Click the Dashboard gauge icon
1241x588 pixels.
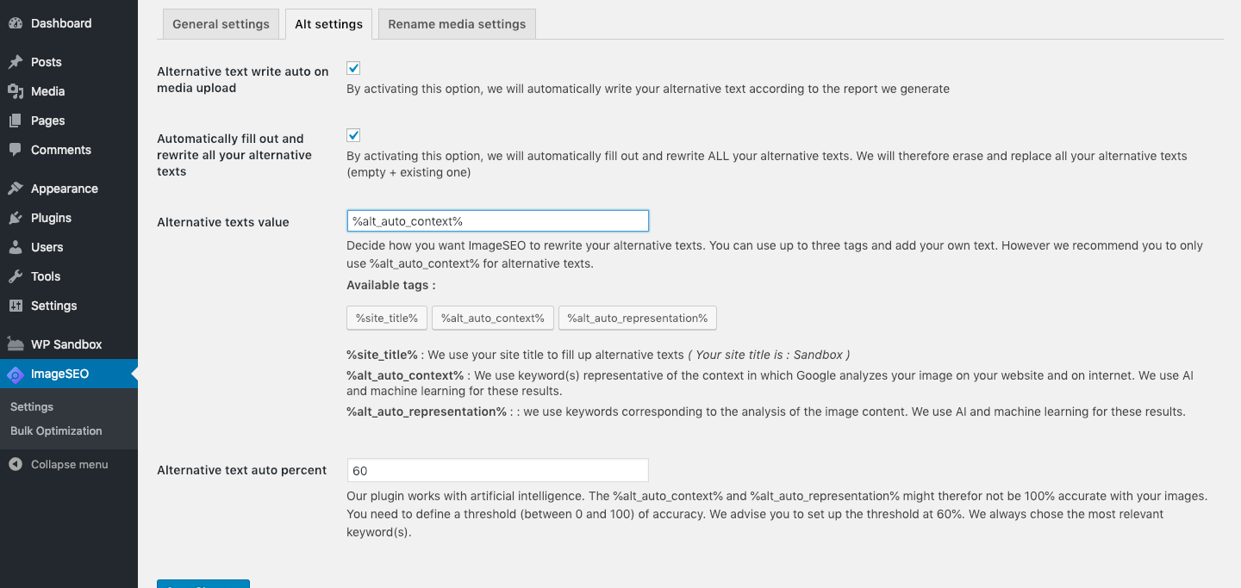point(16,23)
